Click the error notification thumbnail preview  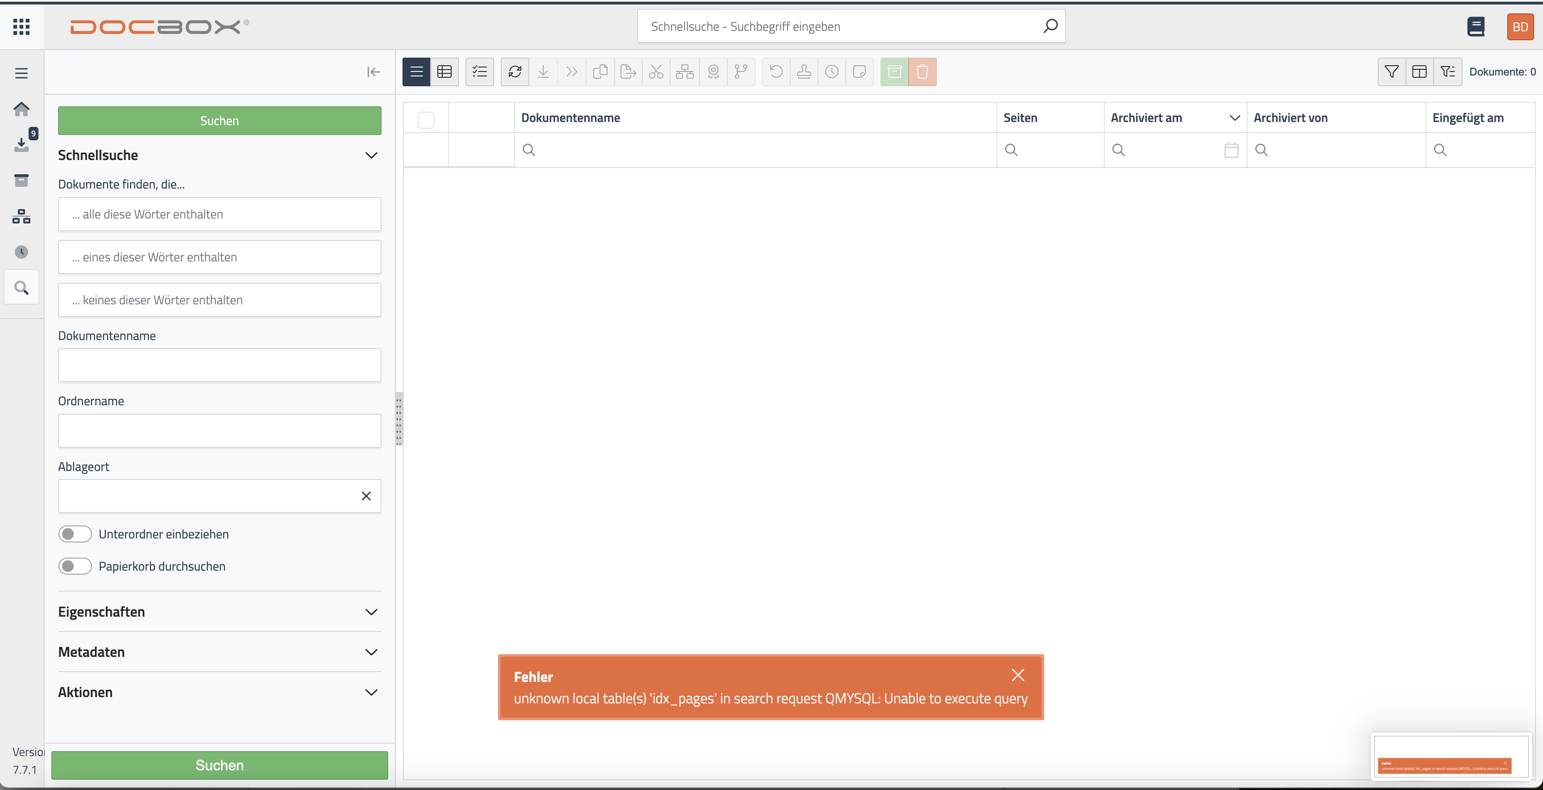point(1451,756)
